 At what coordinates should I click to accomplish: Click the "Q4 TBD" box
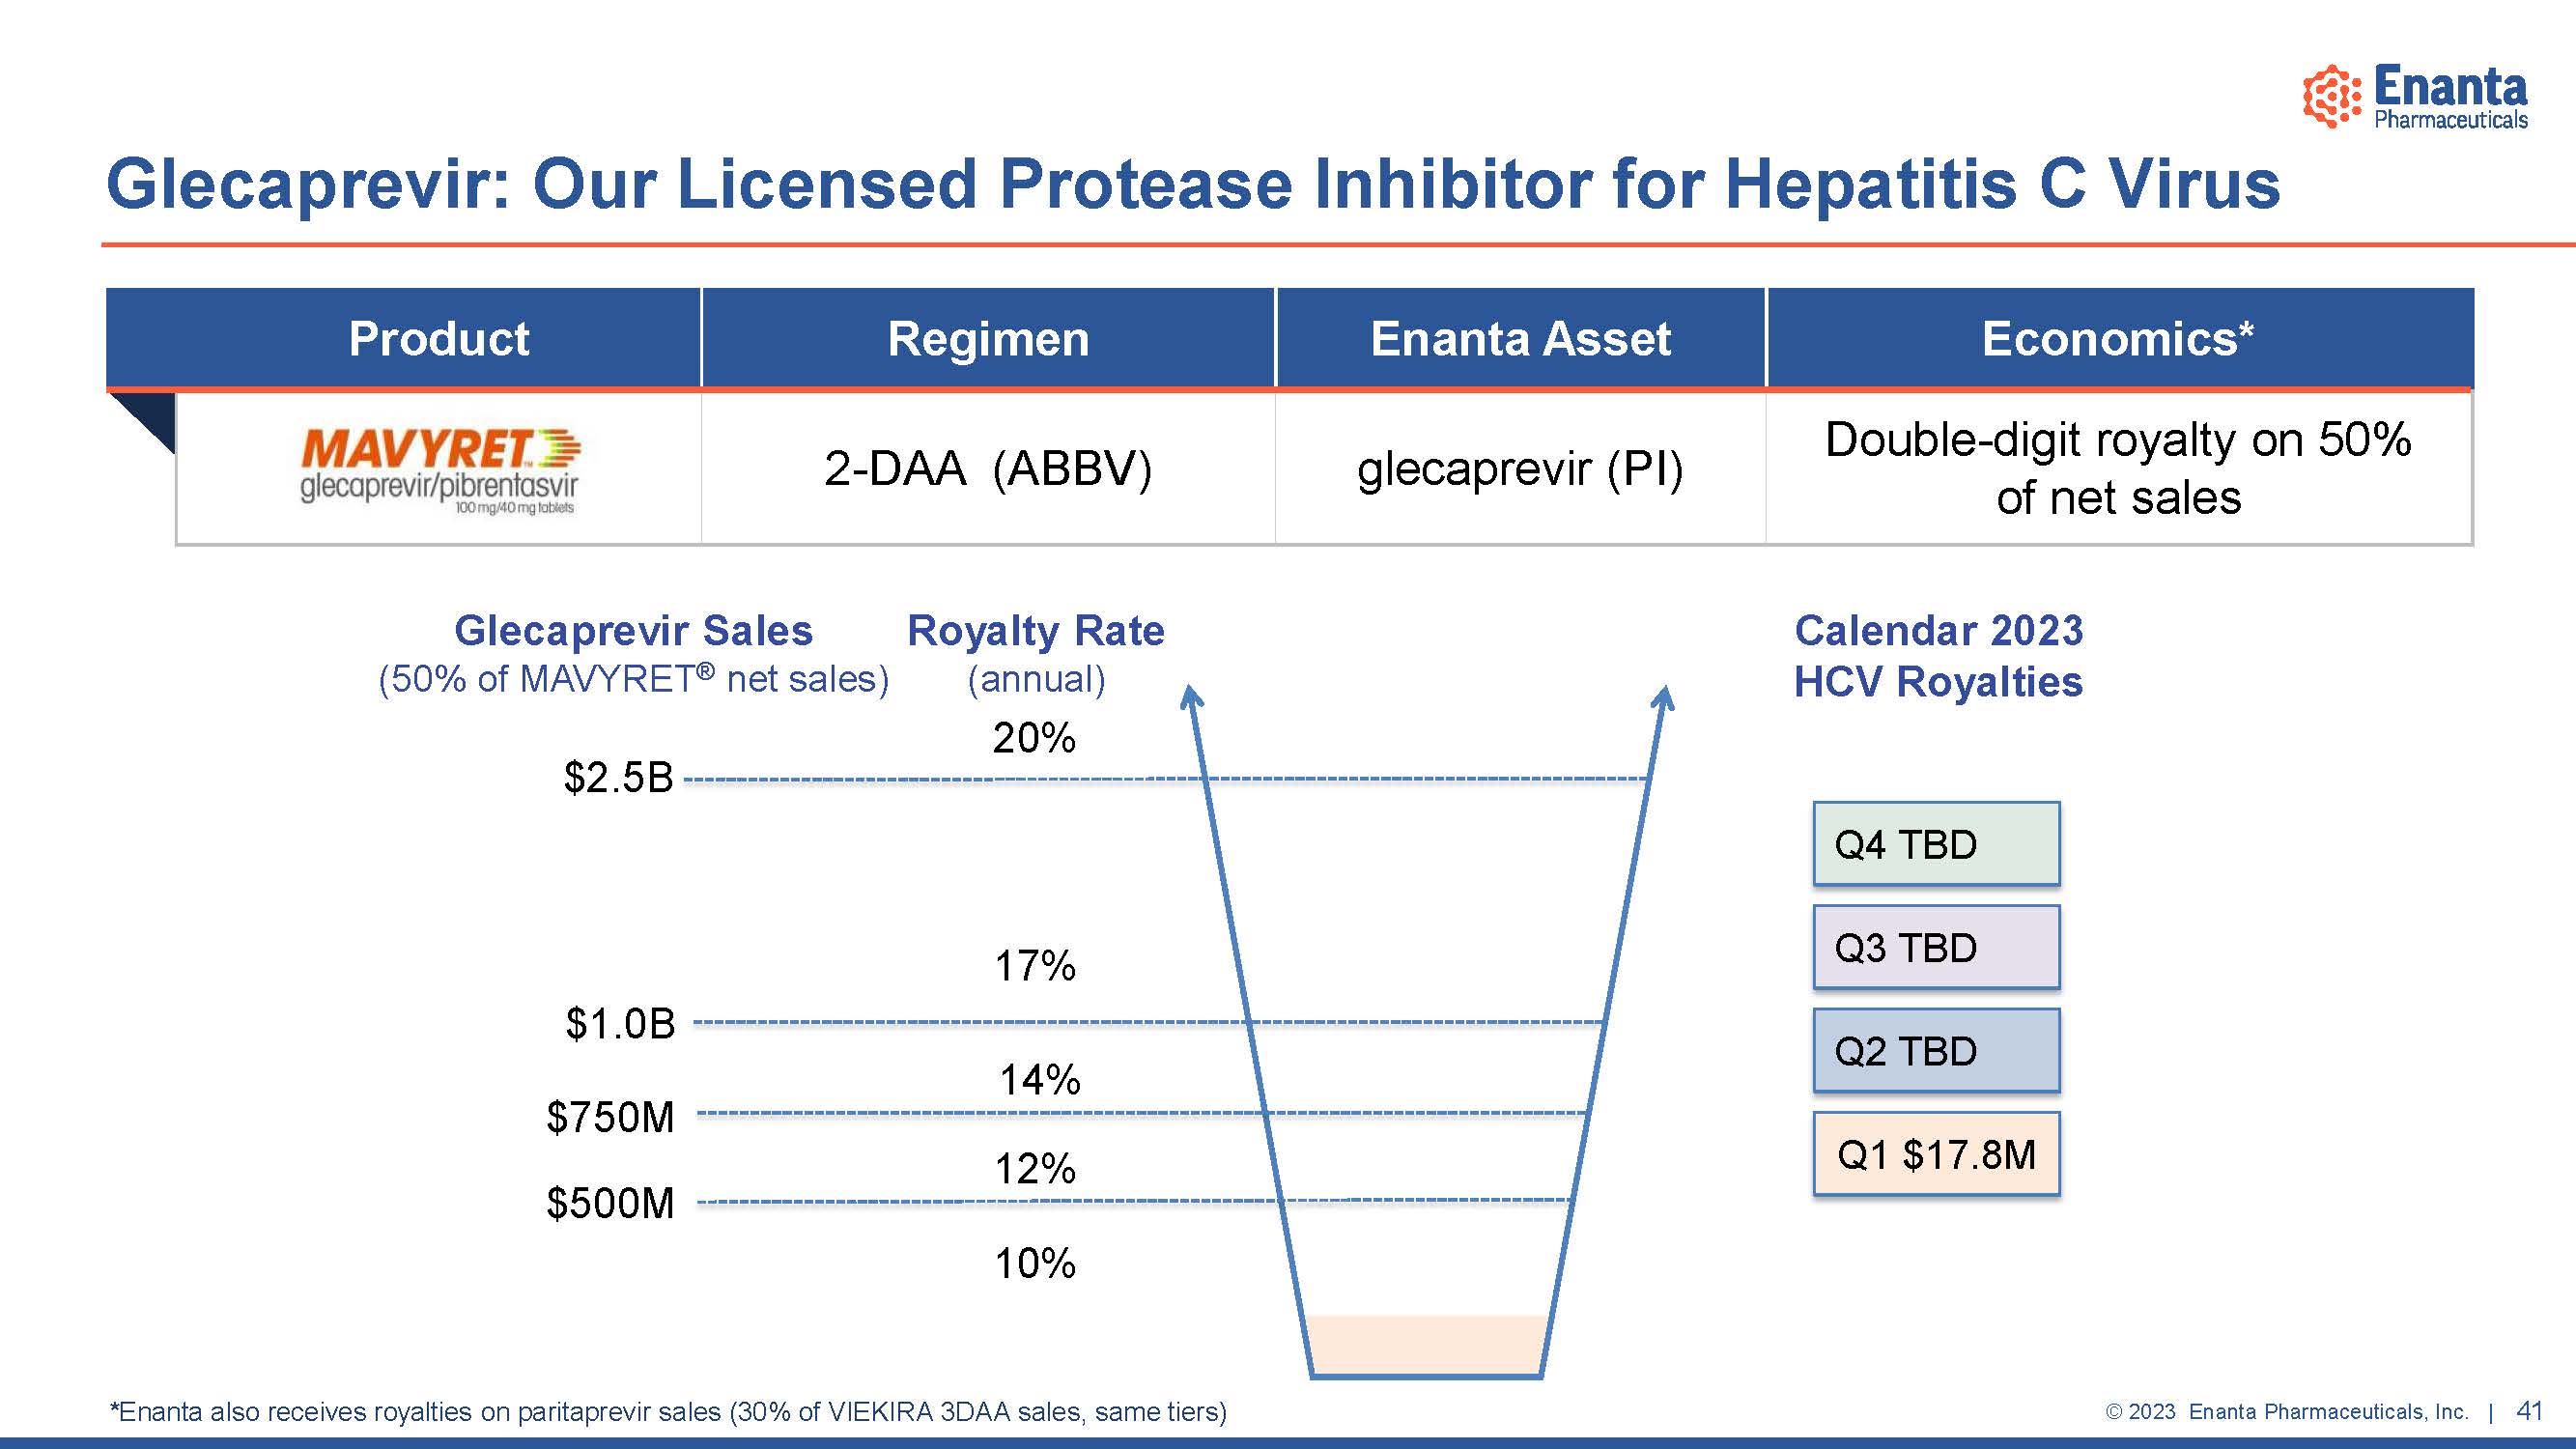(x=1937, y=844)
